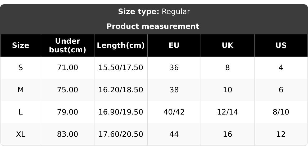
Task: Click the Product measurement title
Action: [x=153, y=26]
